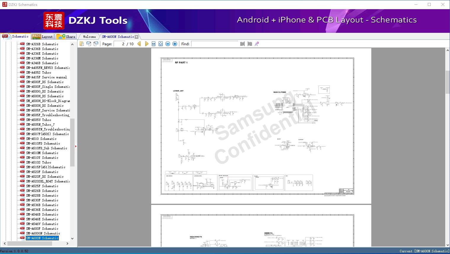Screen dimensions: 450x254
Task: Open SM-A525F Schematic entry
Action: 42,186
